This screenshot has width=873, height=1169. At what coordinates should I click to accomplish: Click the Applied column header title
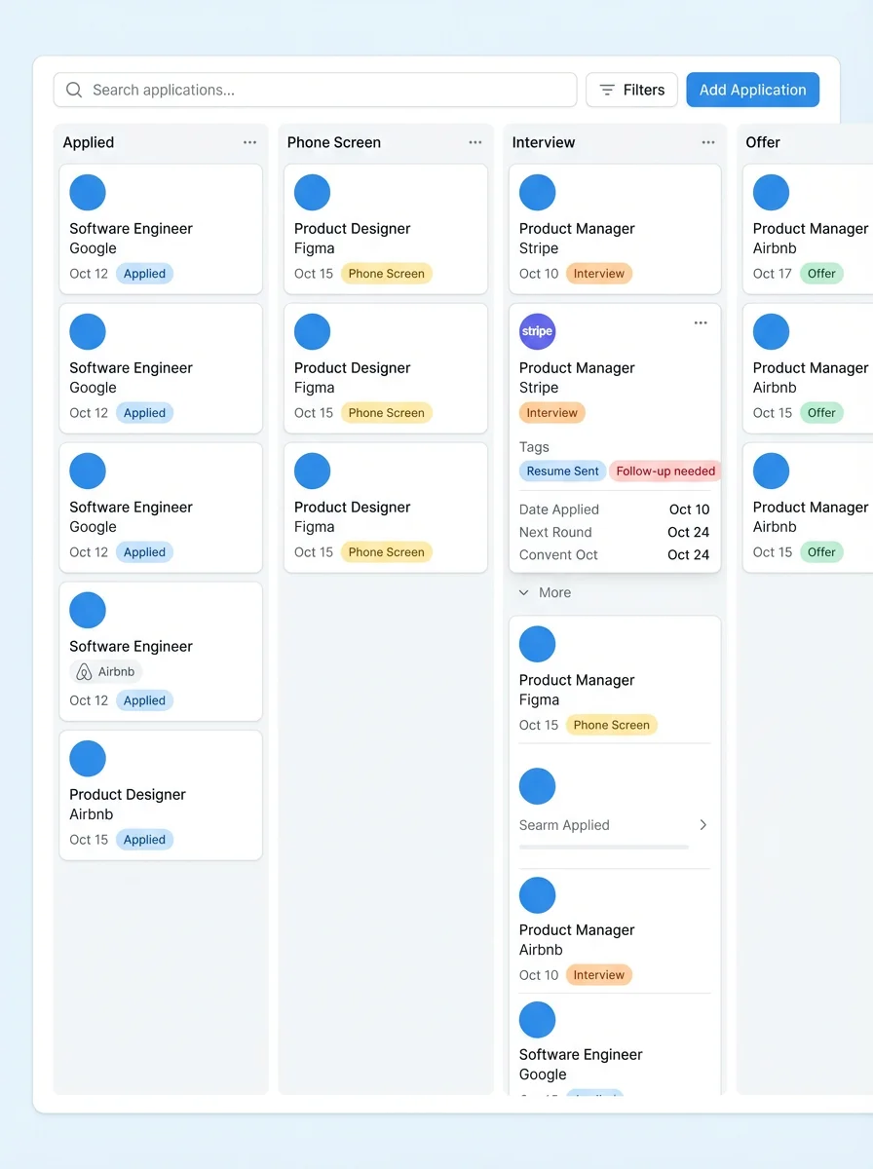(x=89, y=142)
